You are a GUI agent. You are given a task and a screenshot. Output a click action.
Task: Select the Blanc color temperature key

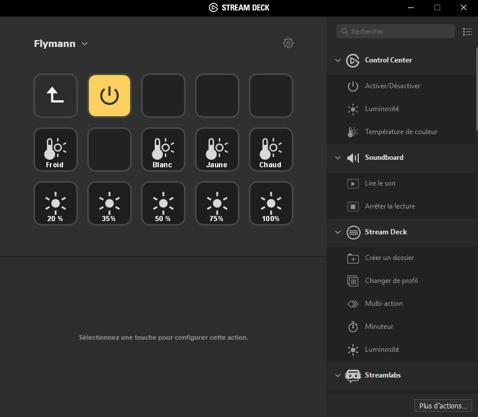pos(163,150)
